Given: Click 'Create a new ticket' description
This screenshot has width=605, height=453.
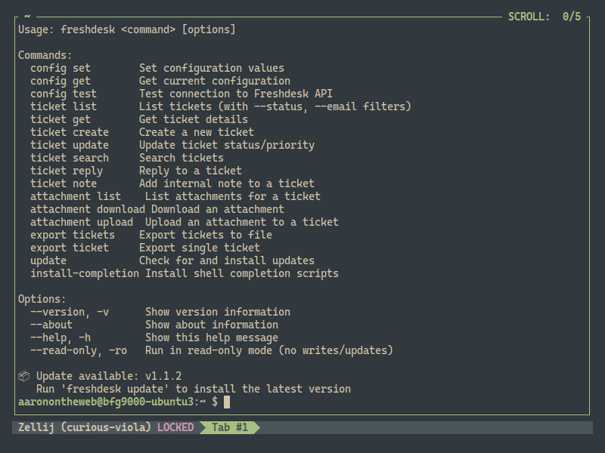Looking at the screenshot, I should (x=197, y=132).
